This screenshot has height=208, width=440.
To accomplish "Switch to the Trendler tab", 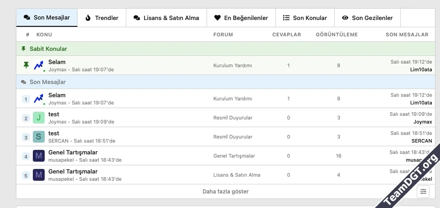I will coord(102,18).
